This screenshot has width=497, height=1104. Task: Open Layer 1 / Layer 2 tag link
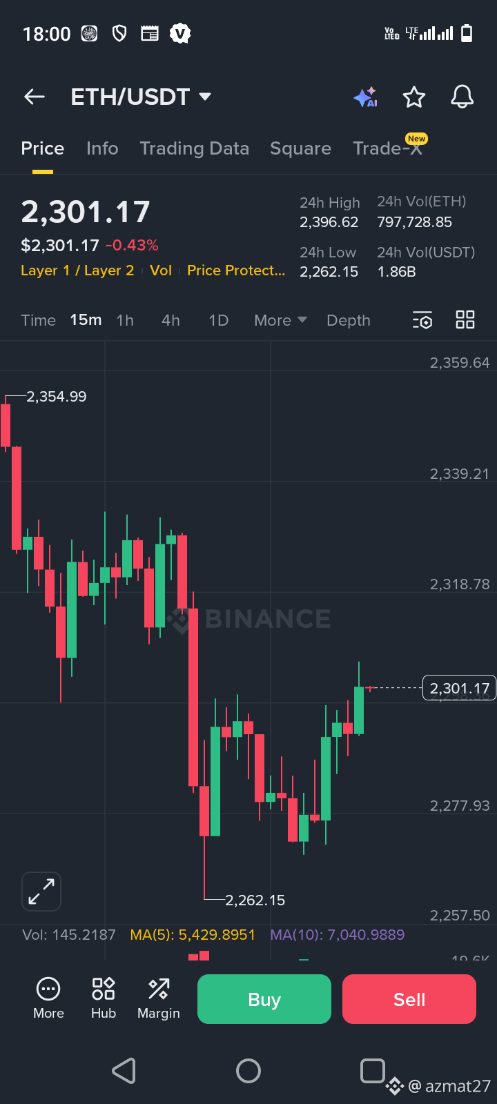pyautogui.click(x=77, y=270)
